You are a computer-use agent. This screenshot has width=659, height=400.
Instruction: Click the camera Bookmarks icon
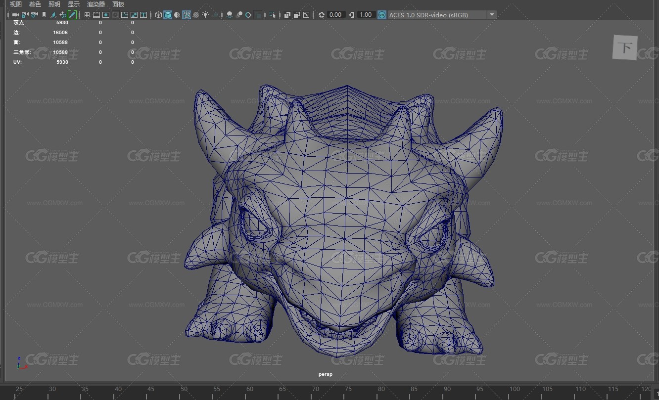click(x=44, y=15)
